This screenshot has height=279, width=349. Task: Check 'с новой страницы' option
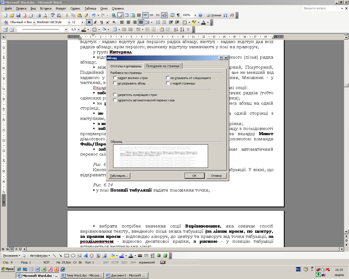coord(168,83)
